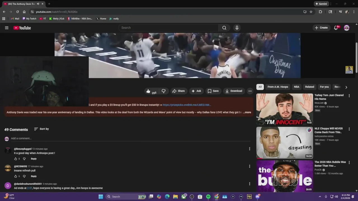Bookmark this page with the star
The width and height of the screenshot is (358, 201).
point(311,12)
